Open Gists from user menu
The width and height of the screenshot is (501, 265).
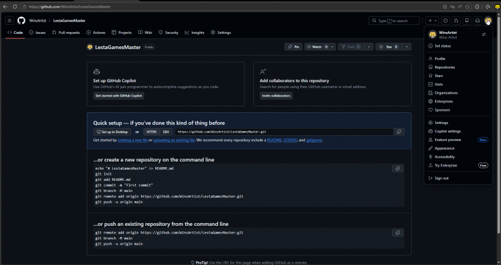(458, 84)
